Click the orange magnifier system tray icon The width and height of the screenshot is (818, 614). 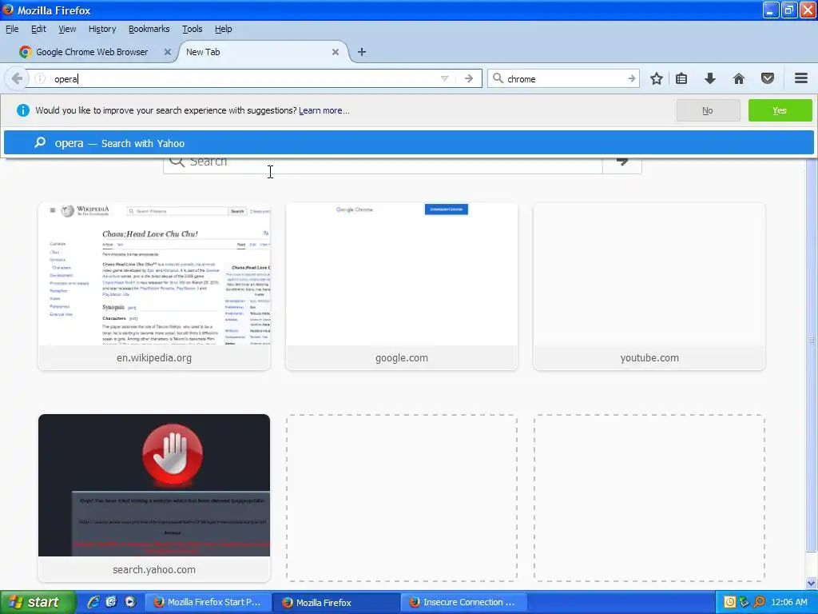(759, 602)
